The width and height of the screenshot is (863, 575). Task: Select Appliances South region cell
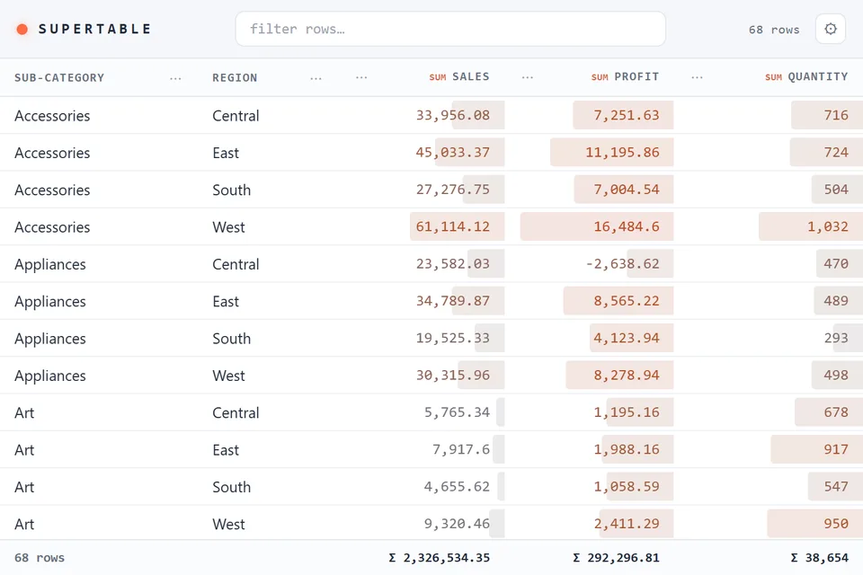[x=232, y=339]
